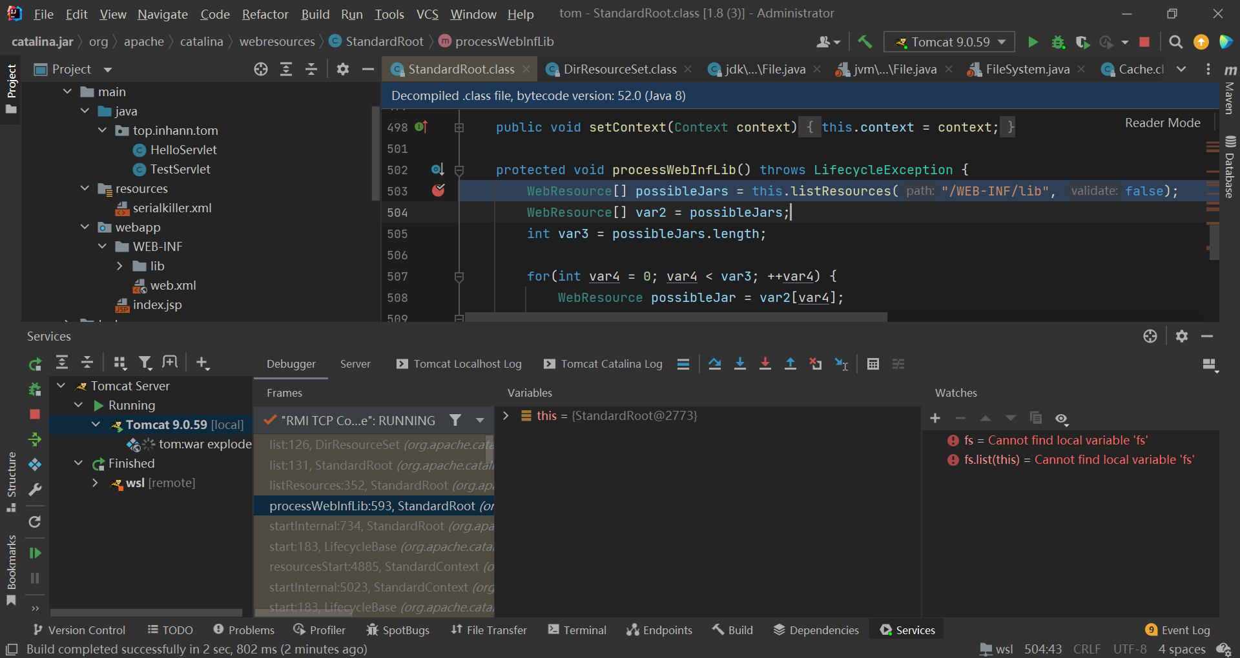
Task: Click the Filter icon in Services toolbar
Action: coord(145,363)
